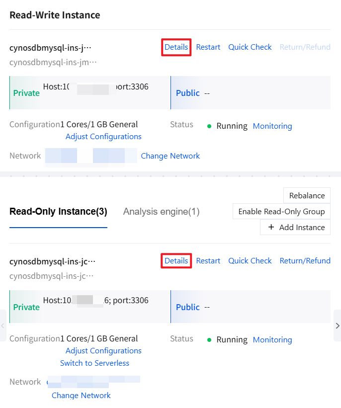Run Quick Check on Read-Only instance
Image resolution: width=341 pixels, height=408 pixels.
tap(250, 261)
